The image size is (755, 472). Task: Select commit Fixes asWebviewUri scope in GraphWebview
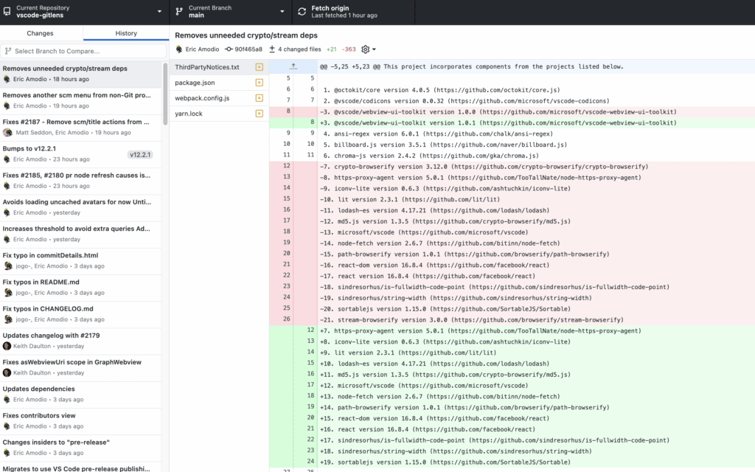tap(80, 367)
